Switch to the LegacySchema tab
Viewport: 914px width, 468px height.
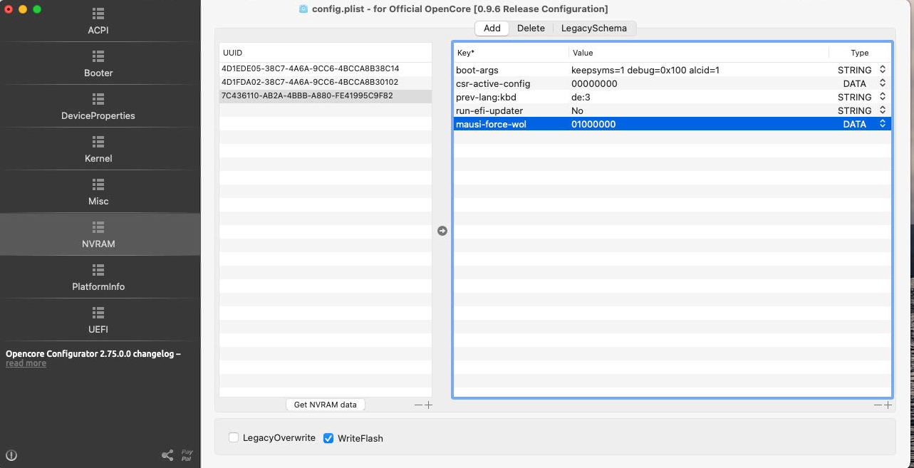pos(594,28)
